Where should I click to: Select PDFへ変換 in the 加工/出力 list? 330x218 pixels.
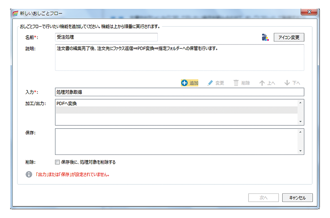102,103
